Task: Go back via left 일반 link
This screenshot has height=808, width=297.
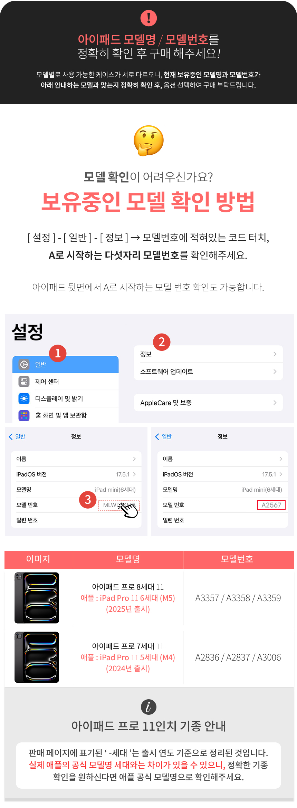Action: (x=17, y=436)
